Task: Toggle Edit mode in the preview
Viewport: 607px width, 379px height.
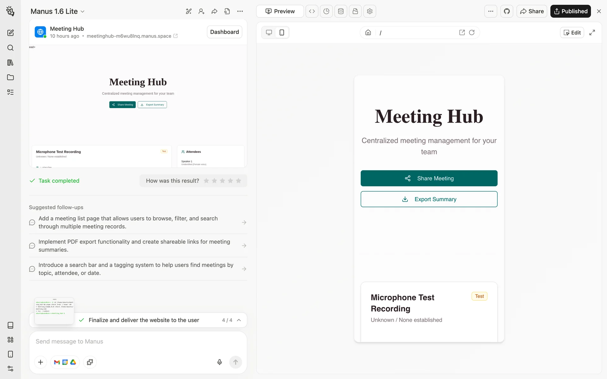Action: click(572, 33)
